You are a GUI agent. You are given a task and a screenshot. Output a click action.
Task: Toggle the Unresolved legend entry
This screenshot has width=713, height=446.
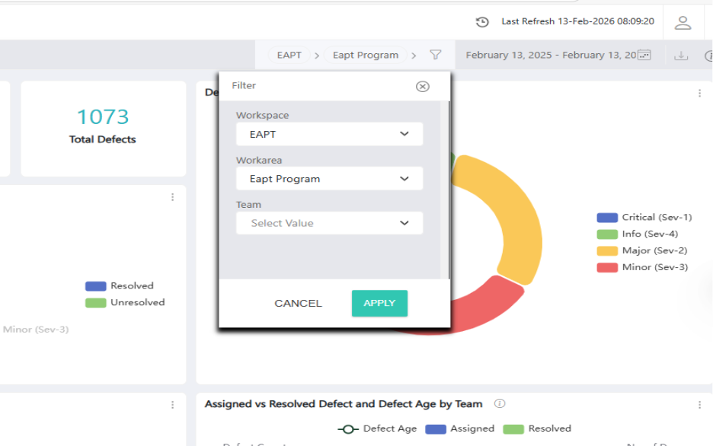tap(125, 302)
